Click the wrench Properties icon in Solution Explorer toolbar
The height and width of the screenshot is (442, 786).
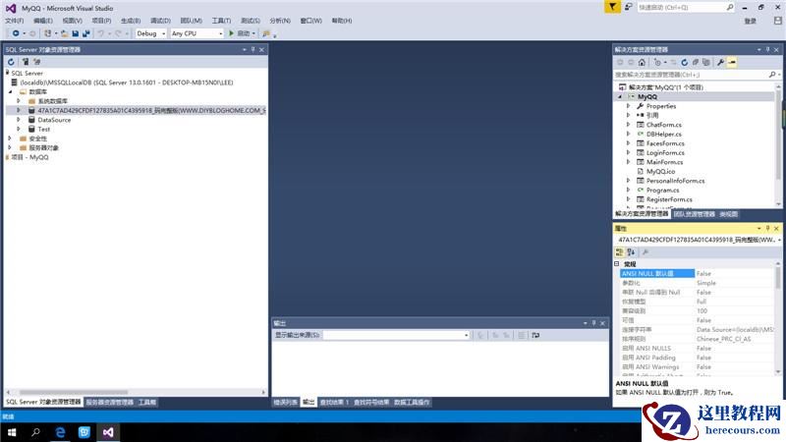(x=721, y=63)
